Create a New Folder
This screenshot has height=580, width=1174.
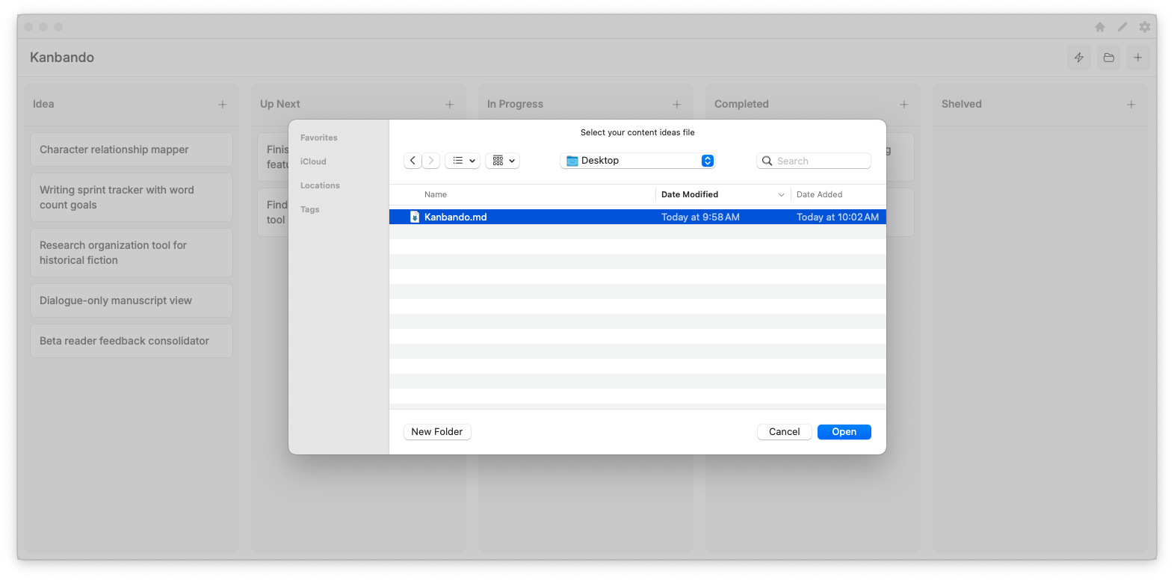pos(437,432)
